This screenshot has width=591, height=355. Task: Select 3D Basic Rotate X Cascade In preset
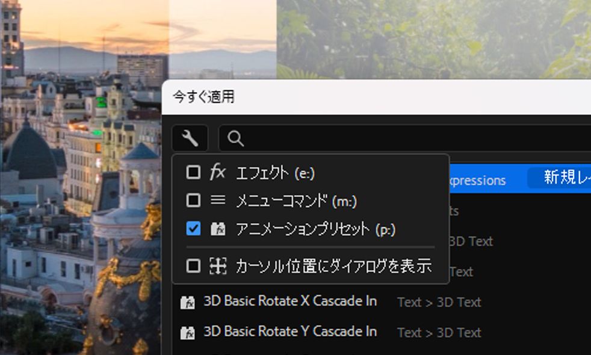coord(290,301)
